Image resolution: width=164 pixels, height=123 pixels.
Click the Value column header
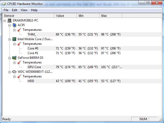coord(65,16)
